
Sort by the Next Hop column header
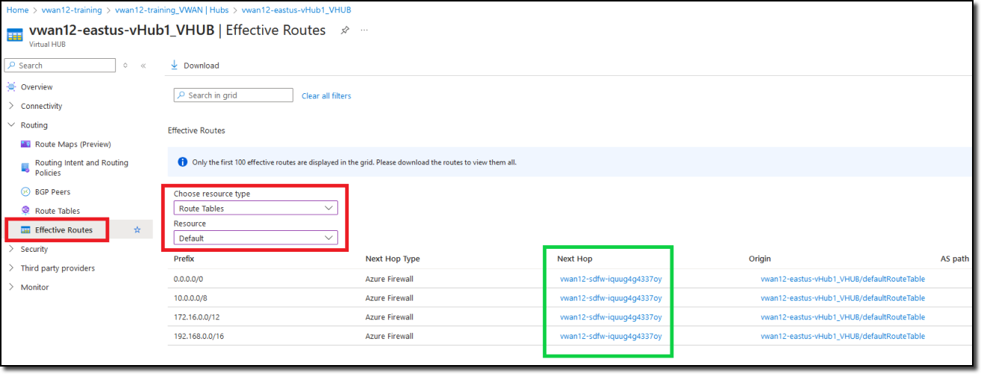coord(574,259)
